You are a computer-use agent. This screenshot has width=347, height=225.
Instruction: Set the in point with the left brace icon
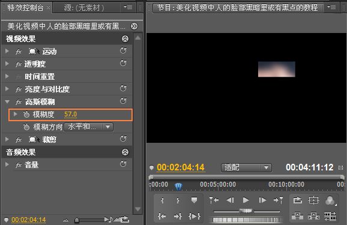(x=162, y=200)
